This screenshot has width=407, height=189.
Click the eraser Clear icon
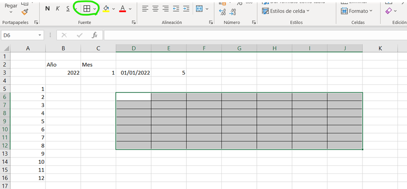[x=389, y=11]
